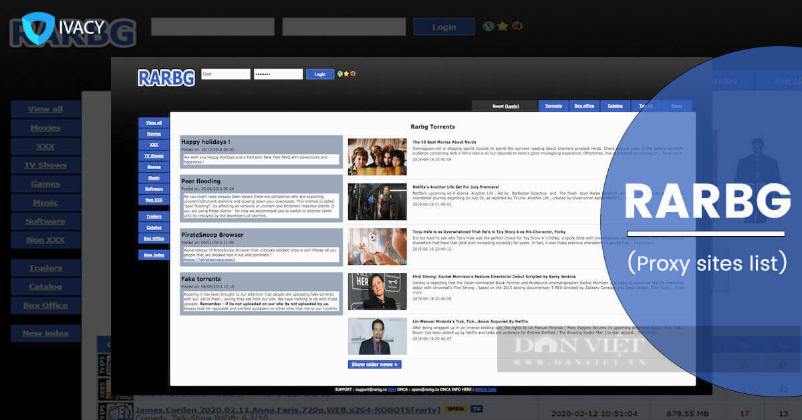Select Non XXX in the front sidebar
Image resolution: width=802 pixels, height=420 pixels.
(154, 200)
